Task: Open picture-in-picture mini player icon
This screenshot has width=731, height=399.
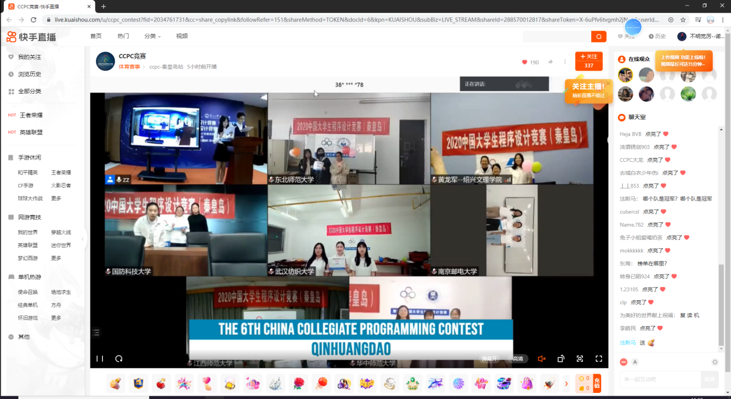Action: [561, 359]
